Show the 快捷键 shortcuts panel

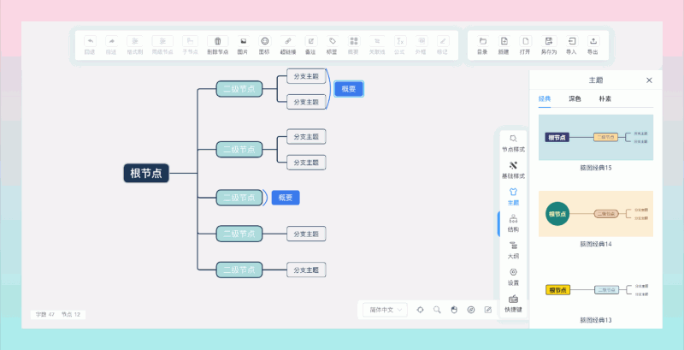tap(514, 304)
